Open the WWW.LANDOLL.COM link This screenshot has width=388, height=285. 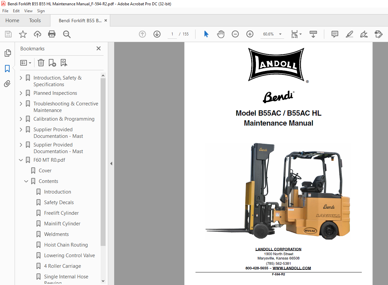[292, 268]
